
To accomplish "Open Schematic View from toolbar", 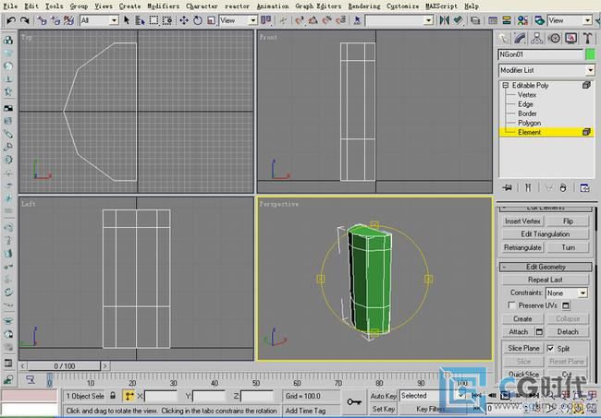I will [507, 20].
